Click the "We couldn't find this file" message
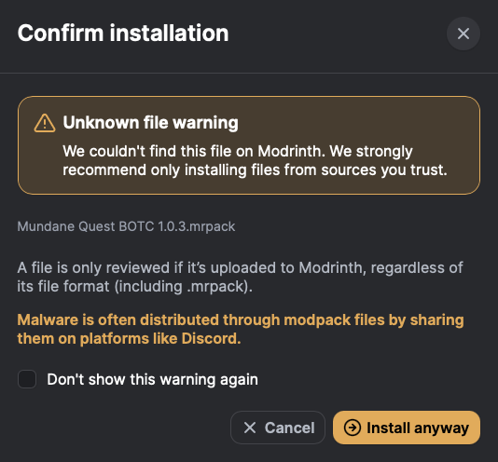498x462 pixels. click(x=255, y=160)
